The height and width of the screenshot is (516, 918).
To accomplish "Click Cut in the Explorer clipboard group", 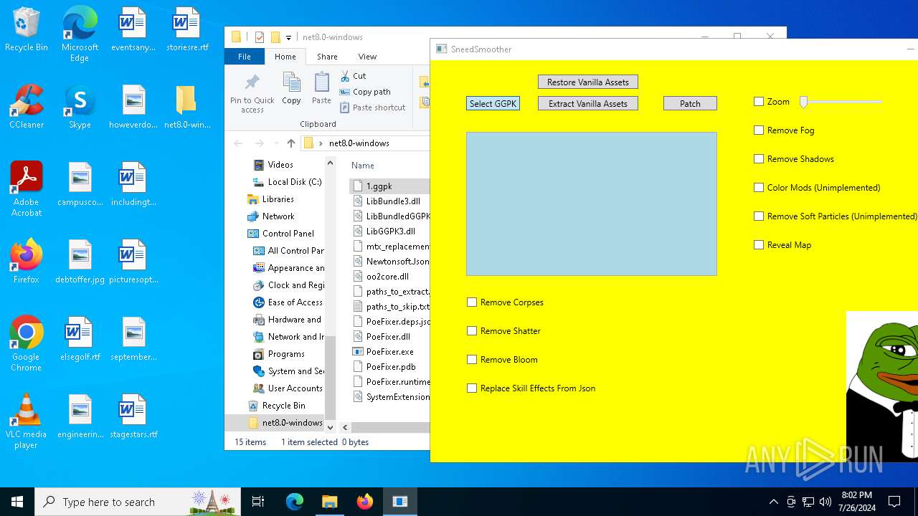I will click(353, 76).
